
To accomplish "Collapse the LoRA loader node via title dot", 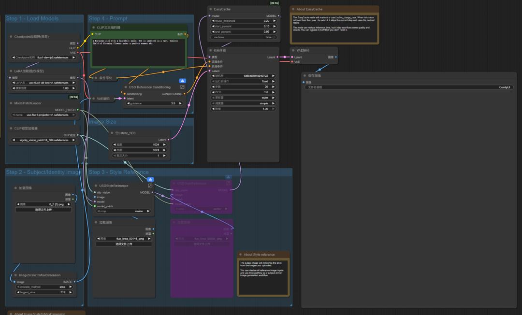I will [x=11, y=71].
